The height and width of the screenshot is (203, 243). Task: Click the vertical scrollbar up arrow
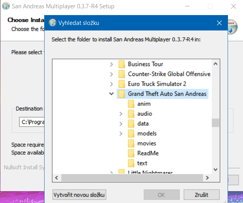[215, 64]
